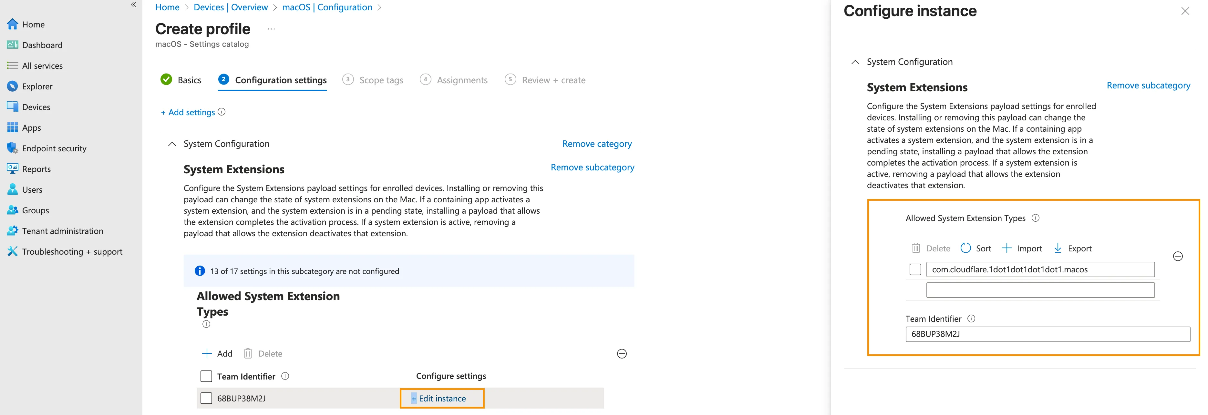Check the 68BUP38M2J row checkbox

(206, 398)
